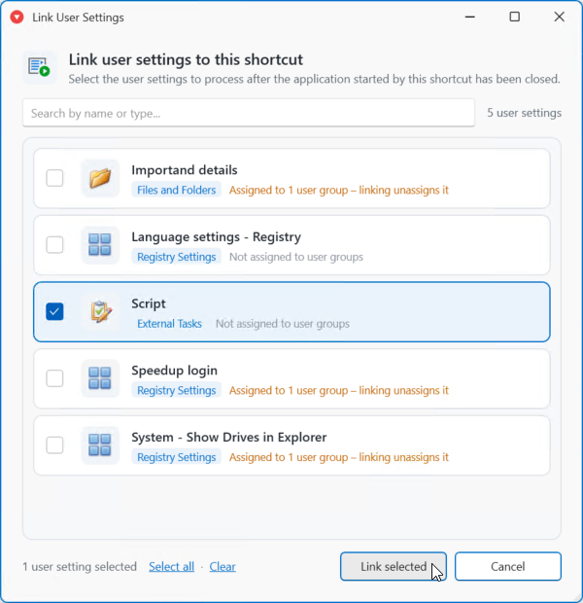Click External Tasks tag under Script
This screenshot has height=603, width=583.
169,324
